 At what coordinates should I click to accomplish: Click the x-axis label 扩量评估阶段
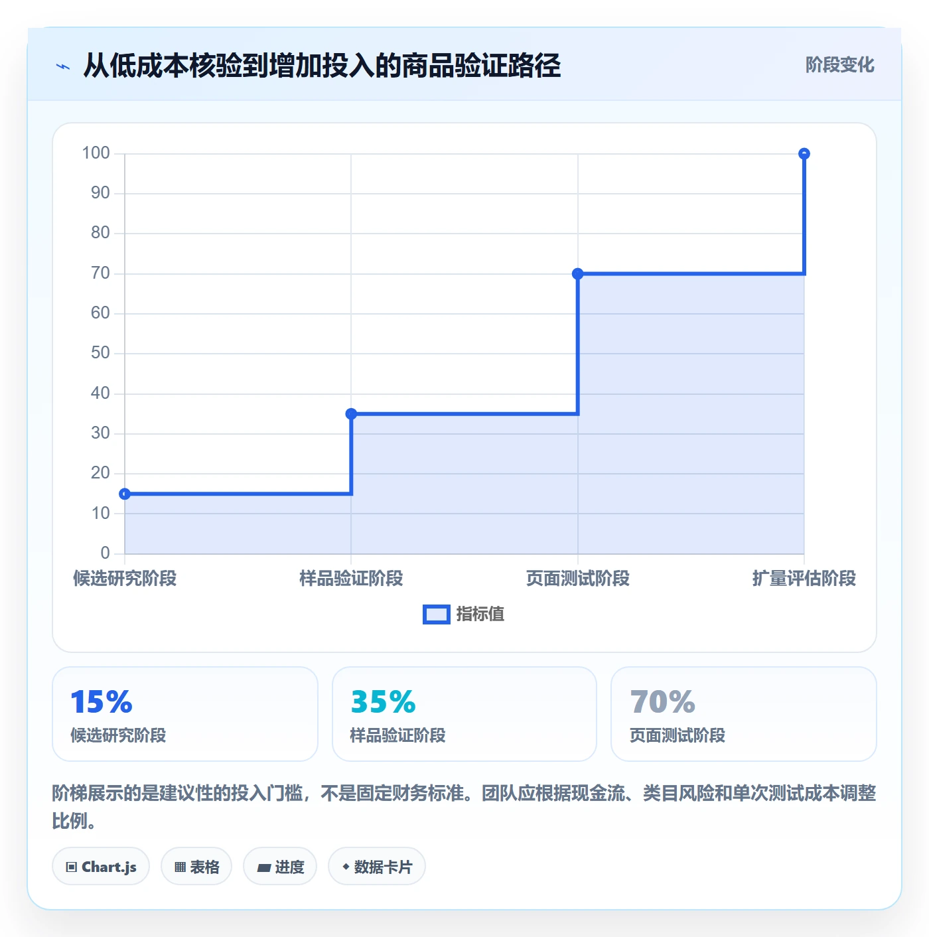[x=804, y=579]
